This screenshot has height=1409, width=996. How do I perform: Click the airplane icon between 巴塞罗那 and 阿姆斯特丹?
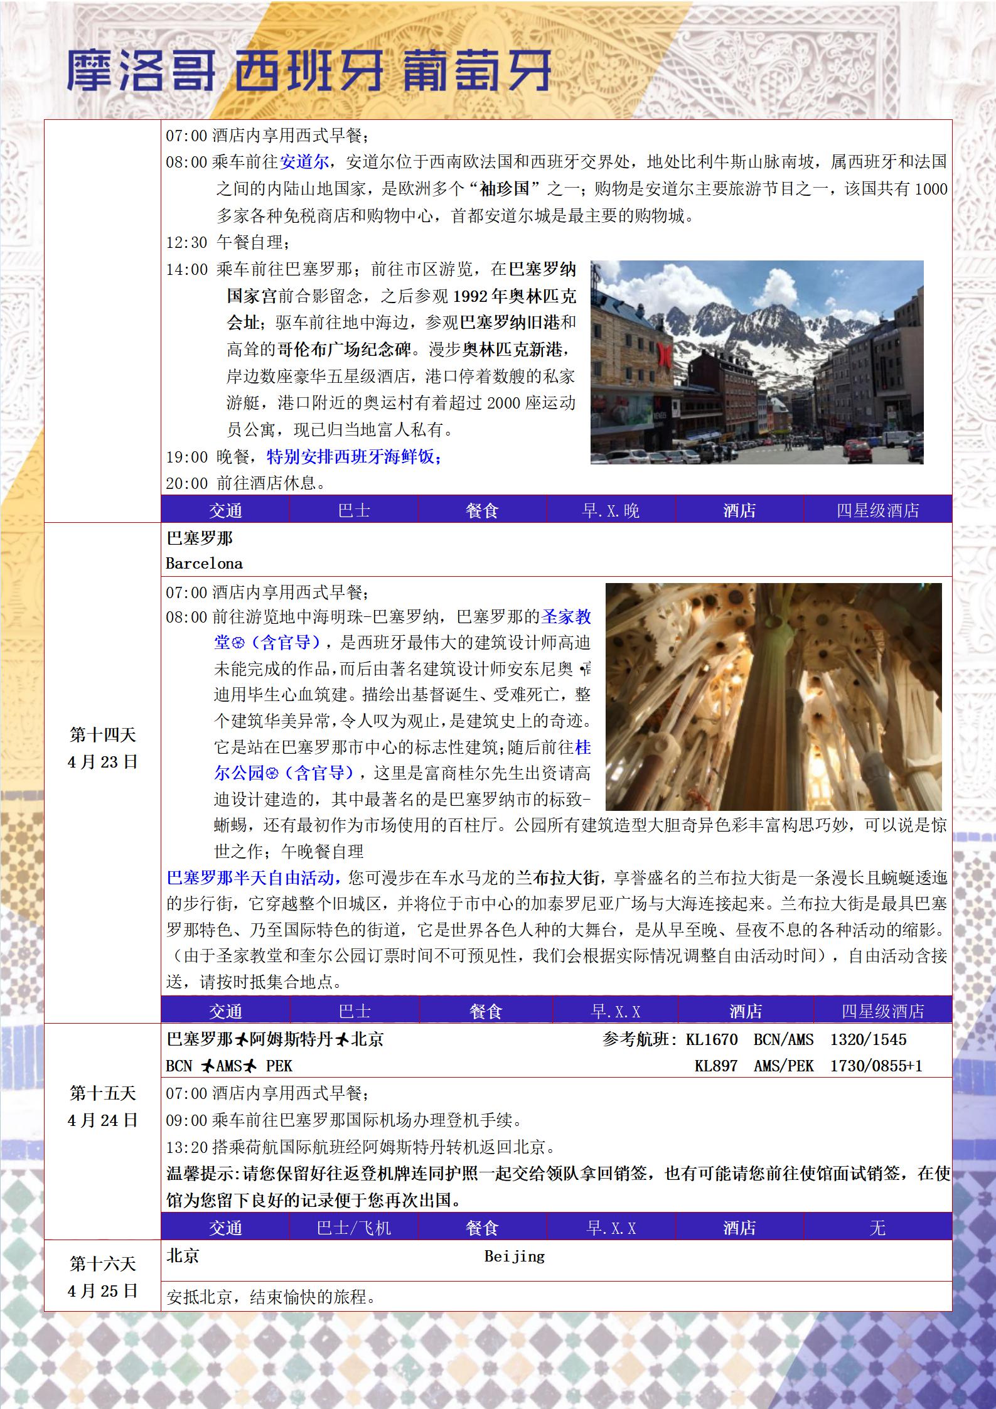(x=242, y=1040)
